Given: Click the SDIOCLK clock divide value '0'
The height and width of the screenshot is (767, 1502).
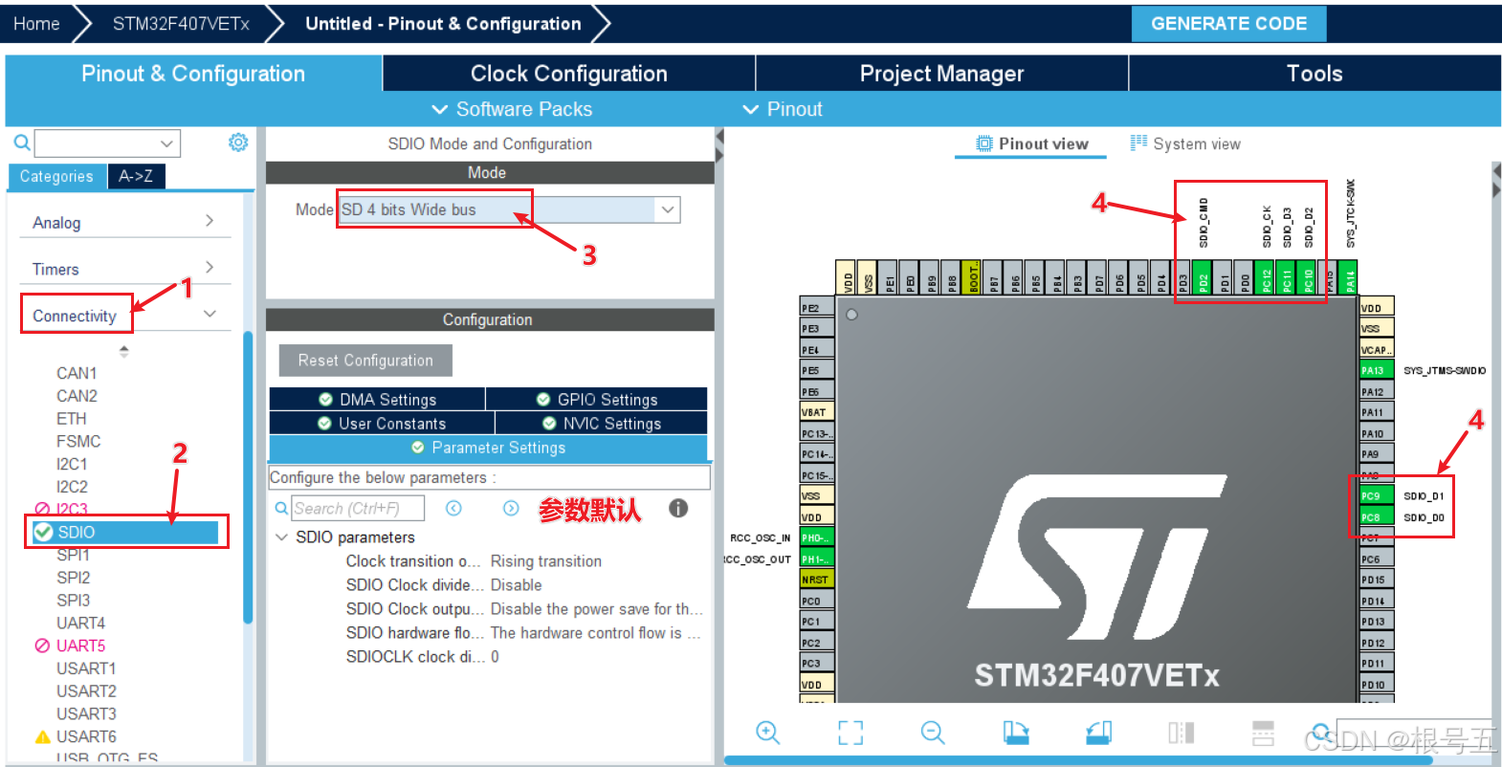Looking at the screenshot, I should [x=496, y=657].
